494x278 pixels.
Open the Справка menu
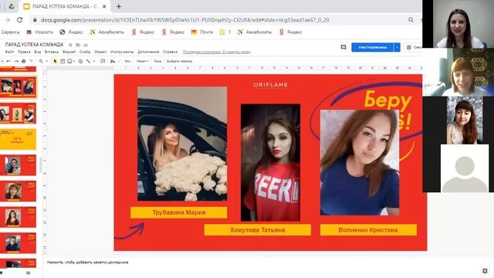coord(170,52)
